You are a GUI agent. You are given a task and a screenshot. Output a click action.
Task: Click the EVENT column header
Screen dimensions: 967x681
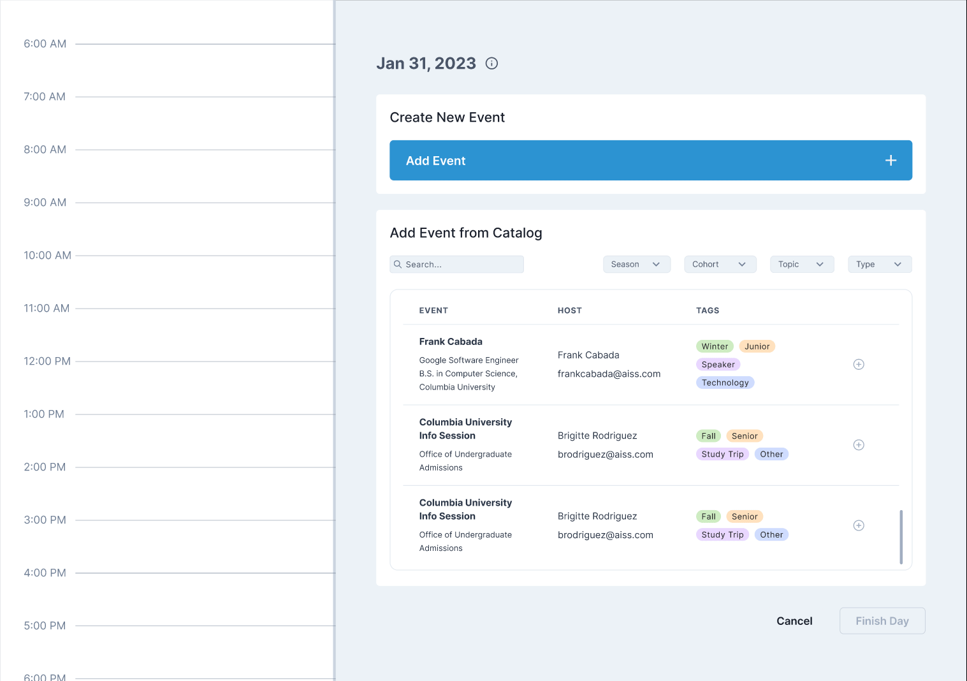click(433, 311)
